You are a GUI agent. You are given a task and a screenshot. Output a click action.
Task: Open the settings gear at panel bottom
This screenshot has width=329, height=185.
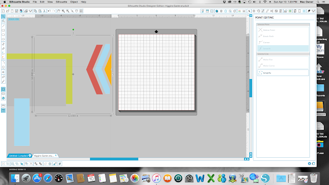[309, 163]
